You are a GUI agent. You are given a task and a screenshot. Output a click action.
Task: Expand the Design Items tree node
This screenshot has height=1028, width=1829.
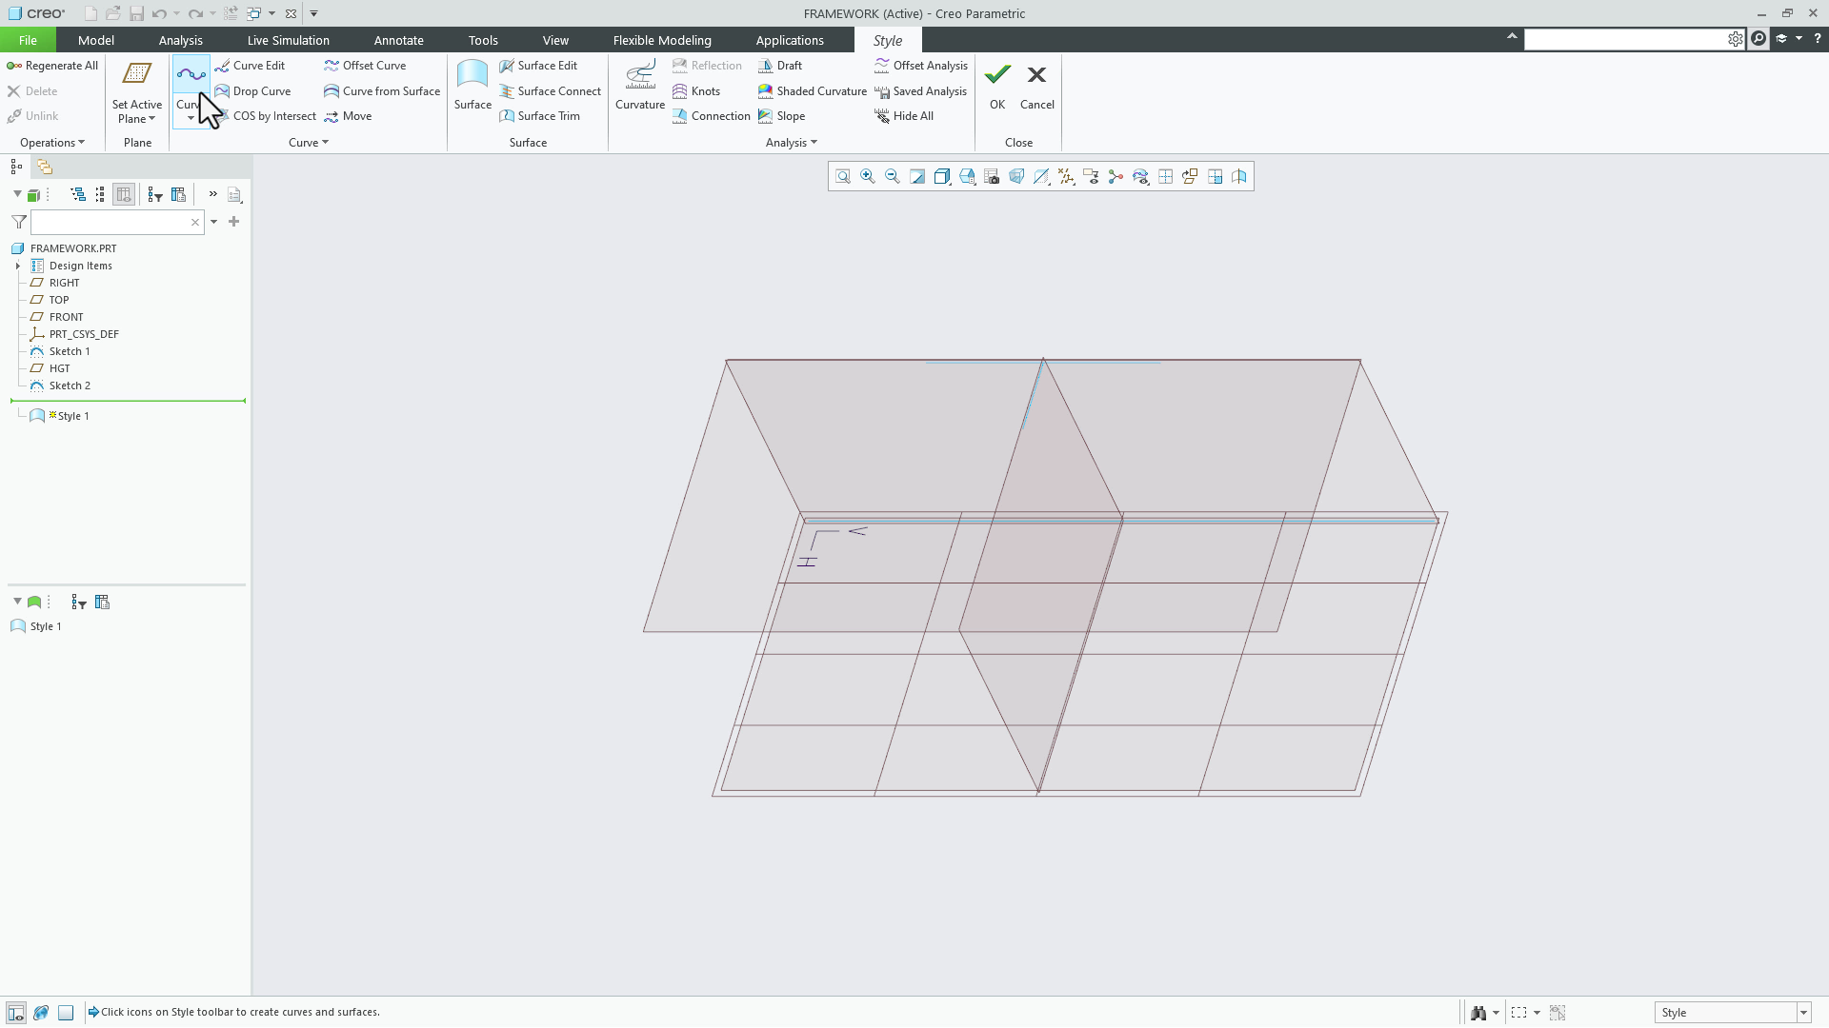tap(18, 266)
